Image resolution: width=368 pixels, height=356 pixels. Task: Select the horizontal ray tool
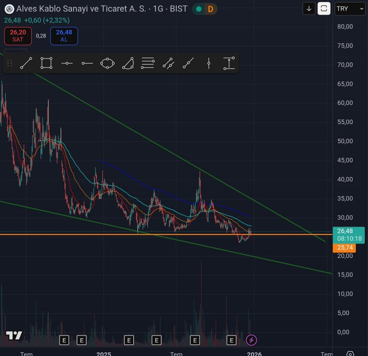pyautogui.click(x=87, y=63)
